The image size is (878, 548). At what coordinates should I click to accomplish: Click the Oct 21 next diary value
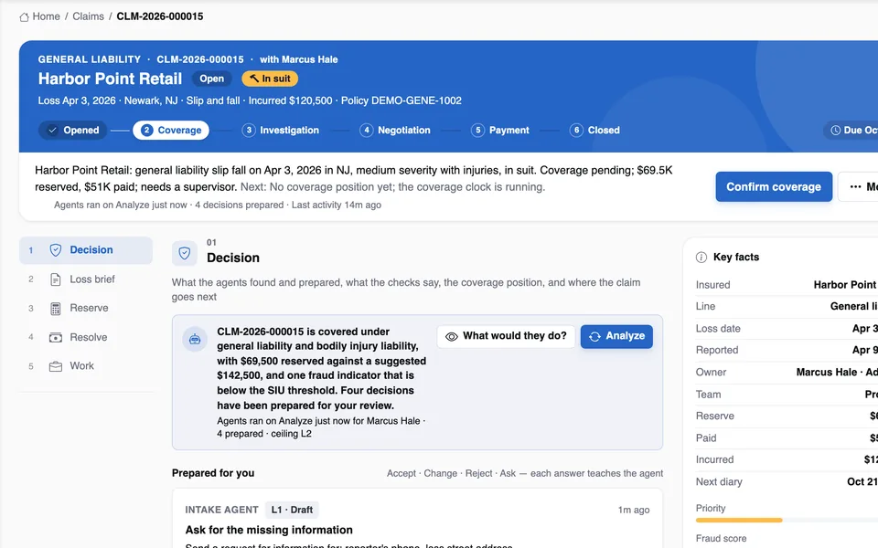[862, 481]
